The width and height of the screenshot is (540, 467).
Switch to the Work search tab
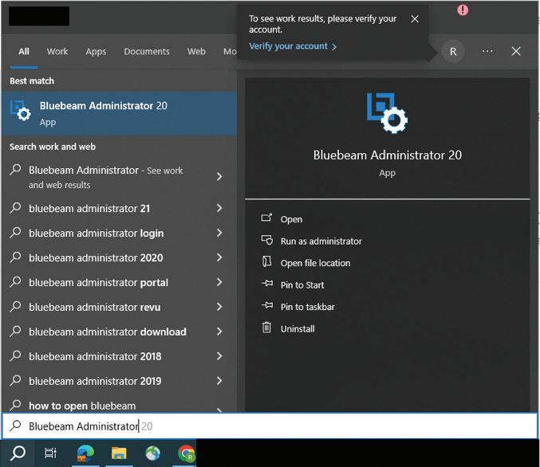57,52
